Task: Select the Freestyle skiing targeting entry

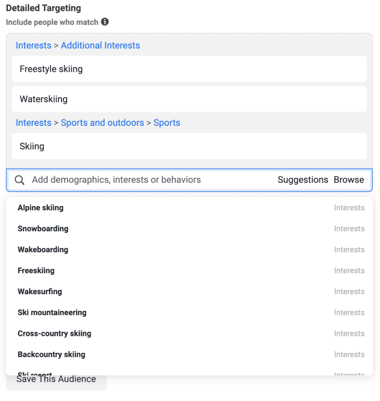Action: tap(189, 69)
